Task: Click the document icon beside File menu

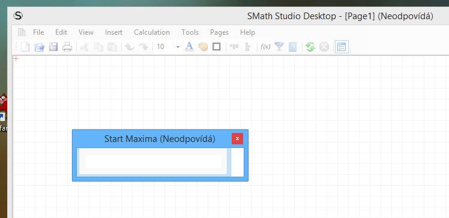Action: tap(22, 32)
